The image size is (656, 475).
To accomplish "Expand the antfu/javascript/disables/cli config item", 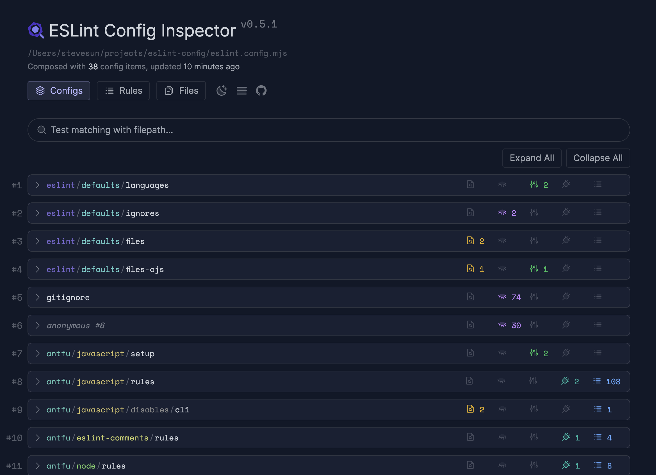I will (x=38, y=409).
